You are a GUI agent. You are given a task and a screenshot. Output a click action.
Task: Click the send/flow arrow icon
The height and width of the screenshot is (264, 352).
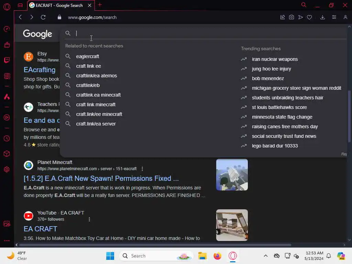coord(300,17)
